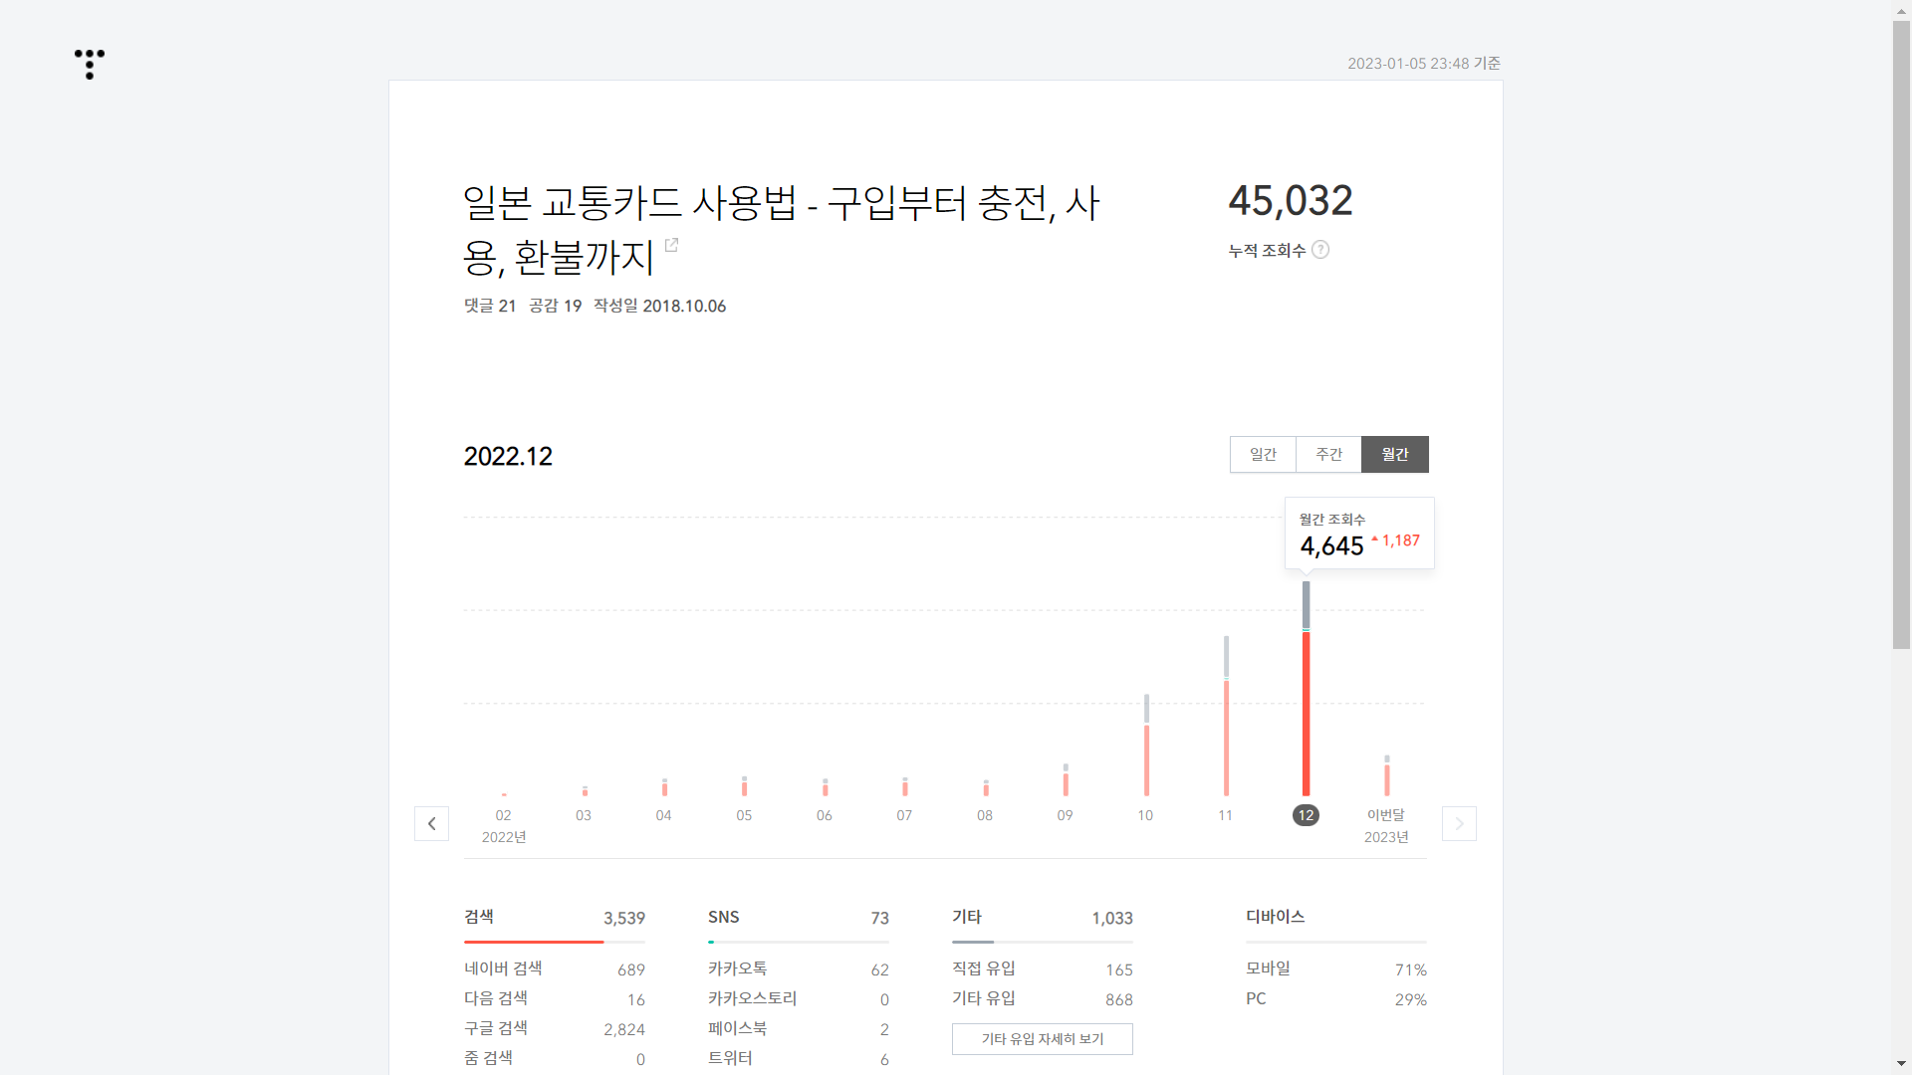
Task: Click the page vertical scrollbar thumb
Action: coord(1901,333)
